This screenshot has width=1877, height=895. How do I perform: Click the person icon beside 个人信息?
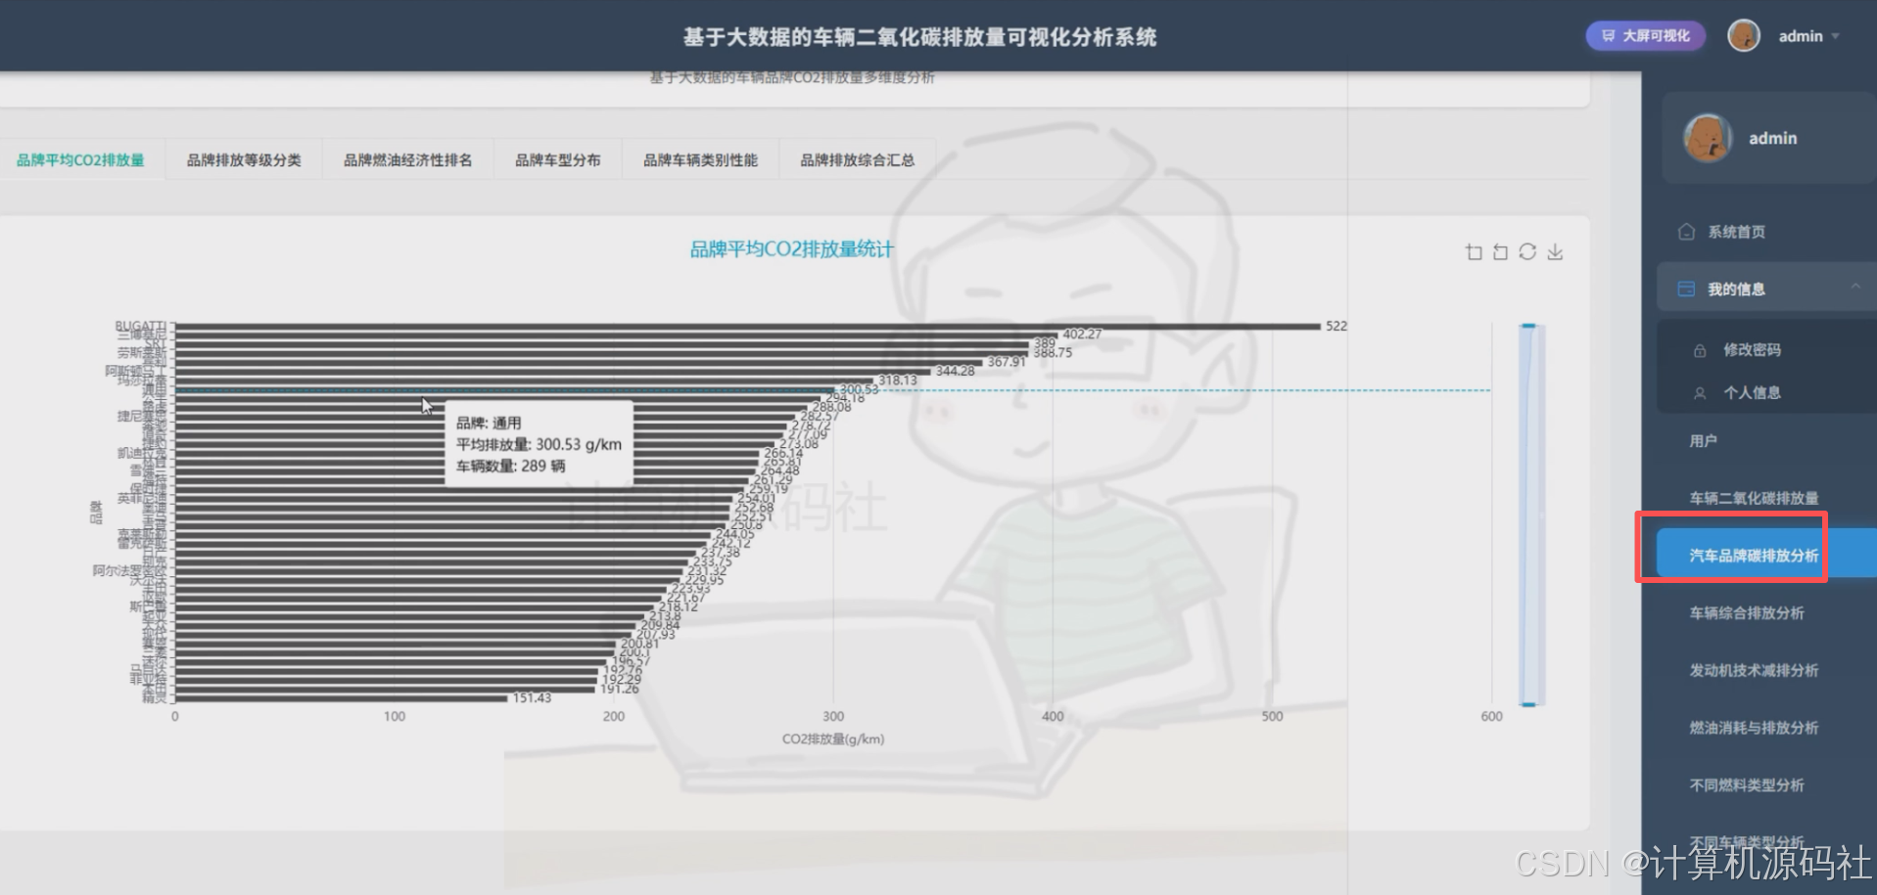point(1700,393)
